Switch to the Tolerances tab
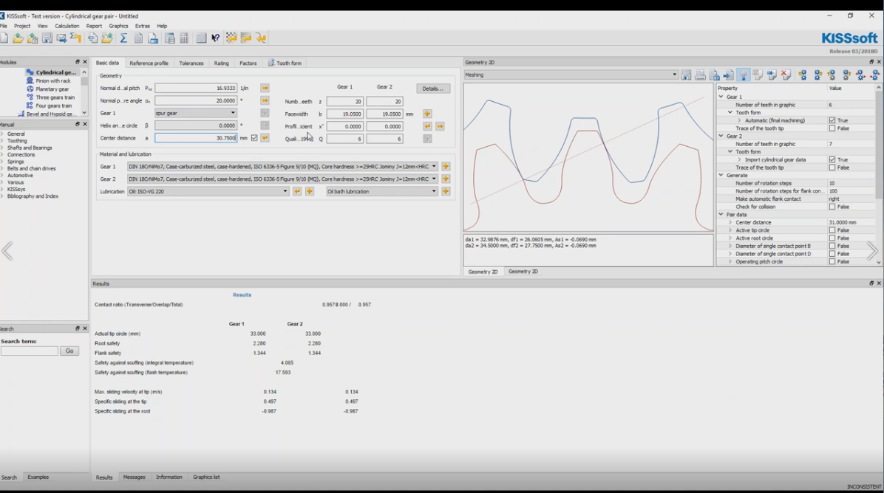Screen dimensions: 884x493 (x=191, y=63)
